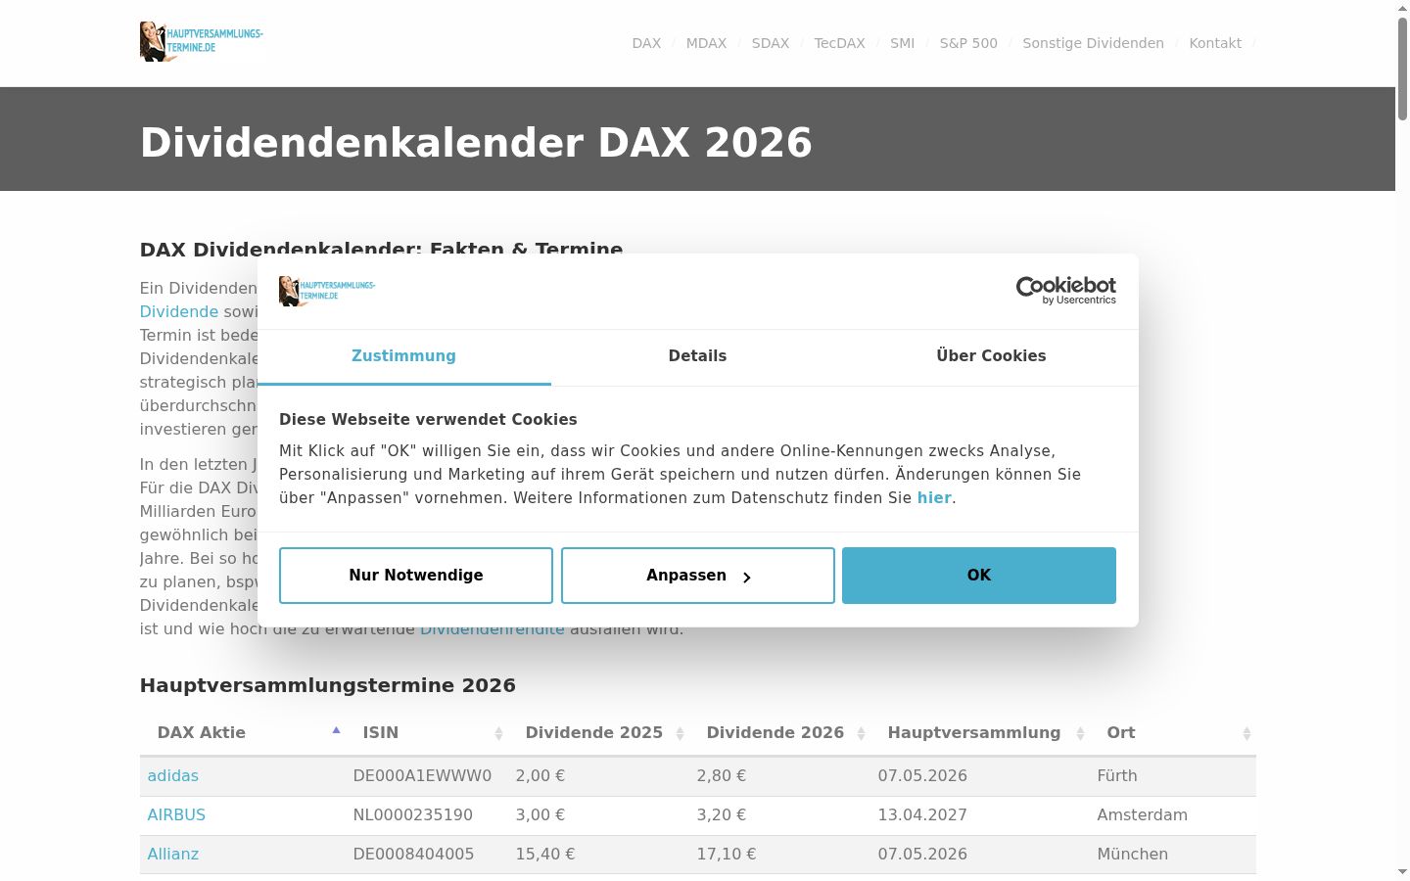Select adidas ISIN DE000A1EWWW0

[422, 775]
